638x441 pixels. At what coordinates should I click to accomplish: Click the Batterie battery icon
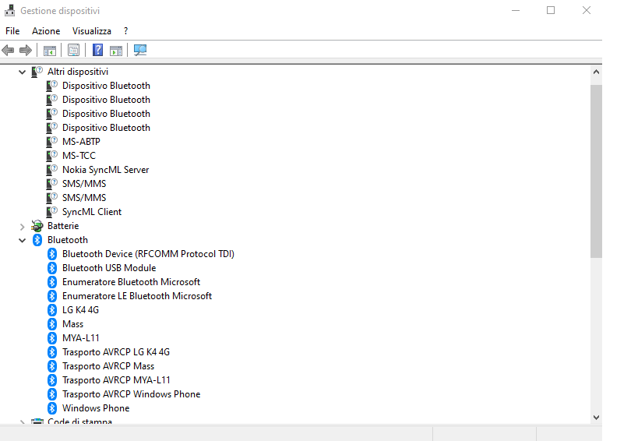tap(37, 226)
